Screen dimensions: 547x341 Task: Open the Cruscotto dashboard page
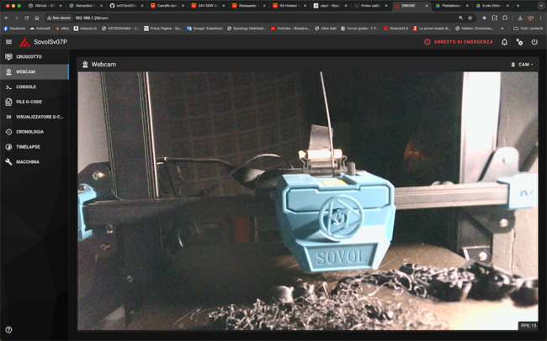(x=28, y=57)
